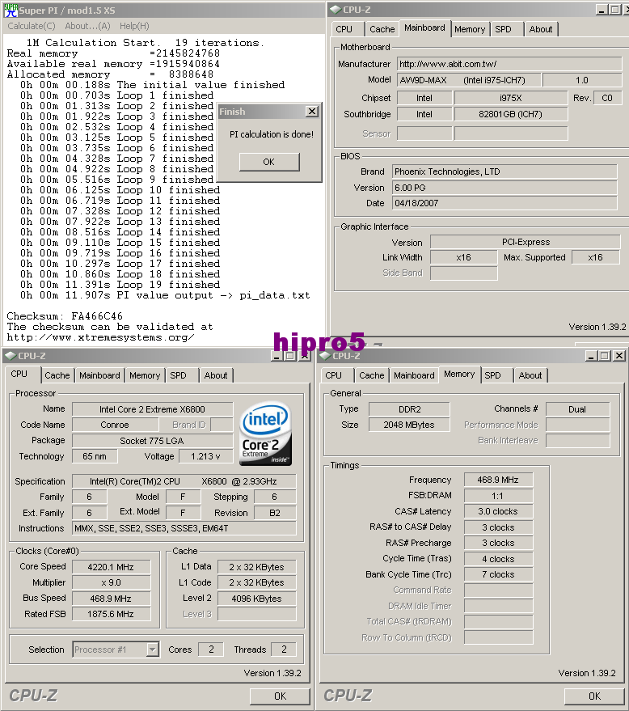This screenshot has height=711, width=629.
Task: Close the Finish dialog with X
Action: 312,111
